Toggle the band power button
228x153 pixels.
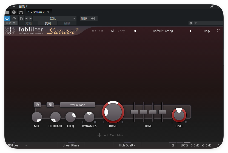coord(37,105)
